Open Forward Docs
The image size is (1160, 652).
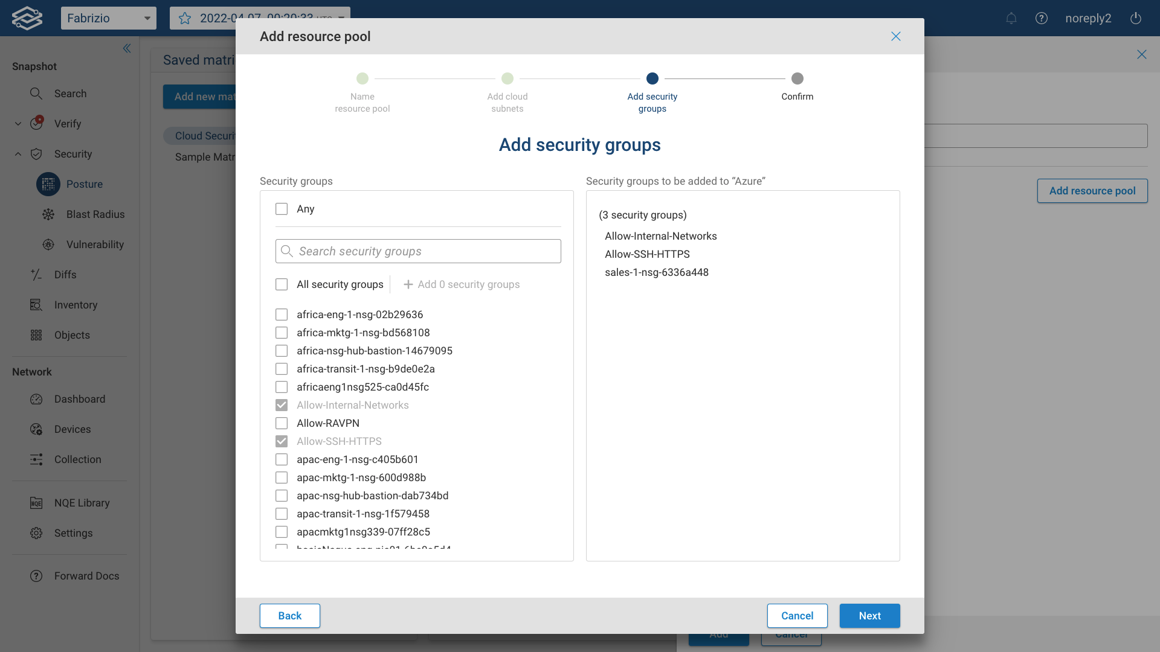[x=86, y=576]
